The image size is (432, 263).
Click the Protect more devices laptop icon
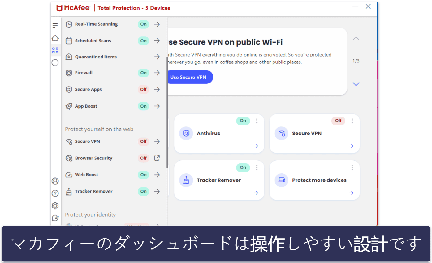(282, 180)
